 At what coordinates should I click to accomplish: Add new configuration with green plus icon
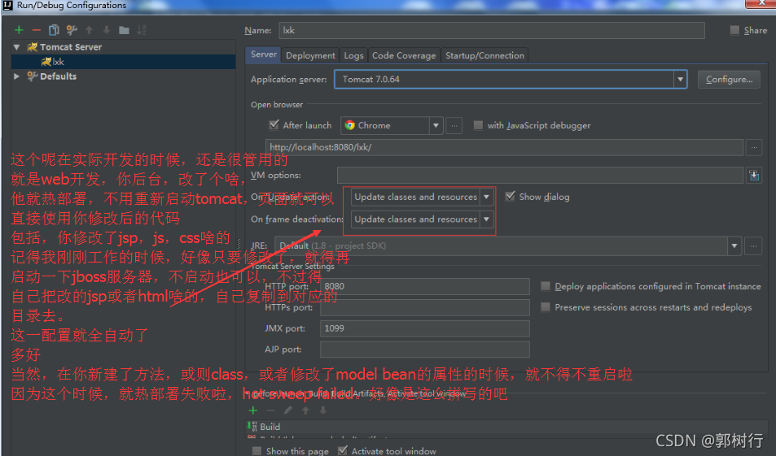pos(19,30)
